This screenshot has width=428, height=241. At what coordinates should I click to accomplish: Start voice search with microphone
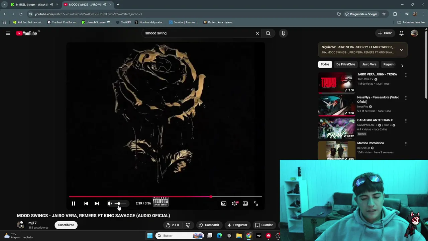click(x=283, y=33)
